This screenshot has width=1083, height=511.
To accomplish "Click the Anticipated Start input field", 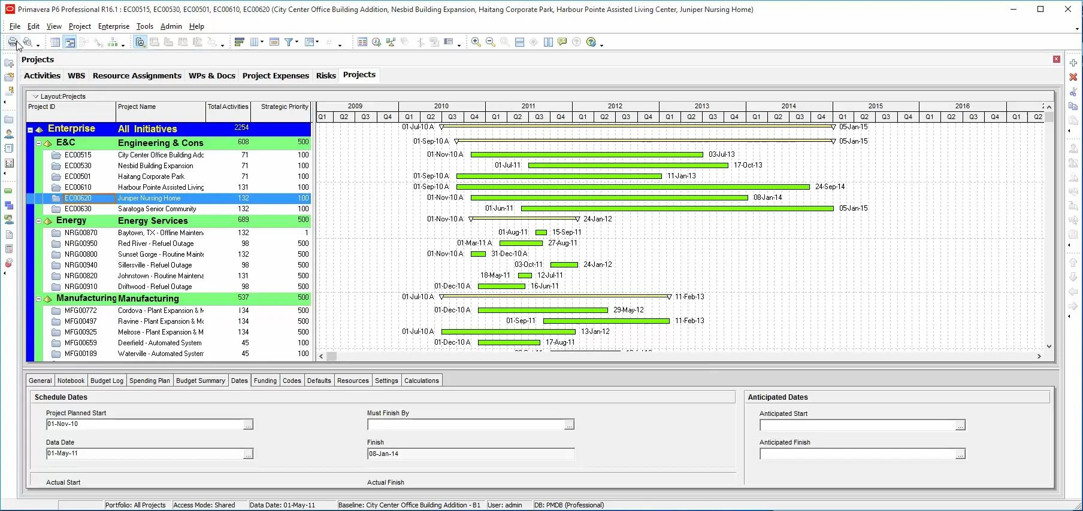I will pos(857,425).
